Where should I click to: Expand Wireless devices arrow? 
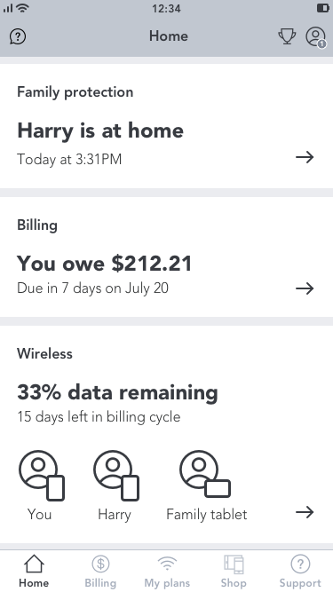pos(305,512)
